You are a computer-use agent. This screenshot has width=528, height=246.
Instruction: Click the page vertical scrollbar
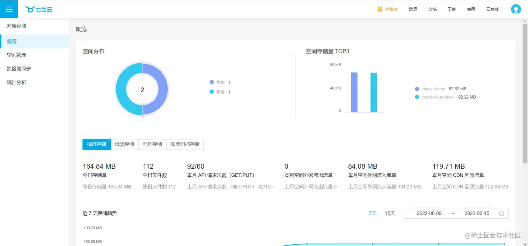[525, 93]
